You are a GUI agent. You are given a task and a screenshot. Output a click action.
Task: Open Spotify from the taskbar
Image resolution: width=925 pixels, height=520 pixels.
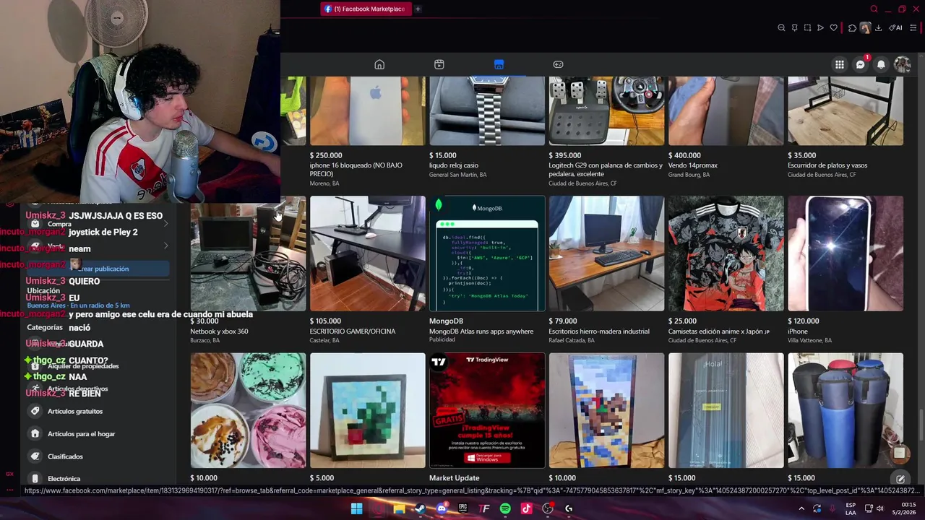click(505, 508)
